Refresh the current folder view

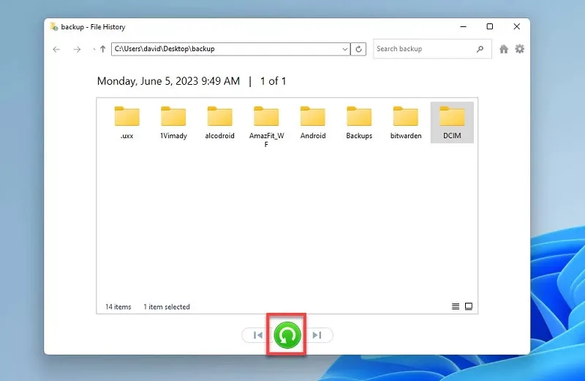pyautogui.click(x=358, y=49)
